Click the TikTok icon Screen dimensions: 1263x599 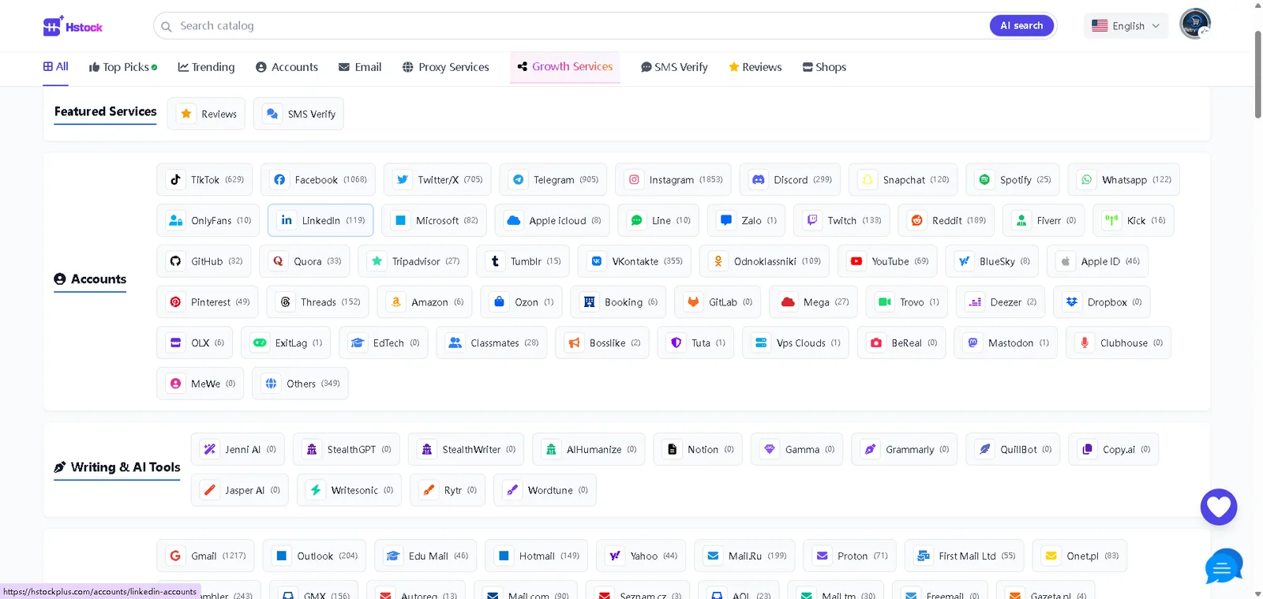pyautogui.click(x=175, y=179)
